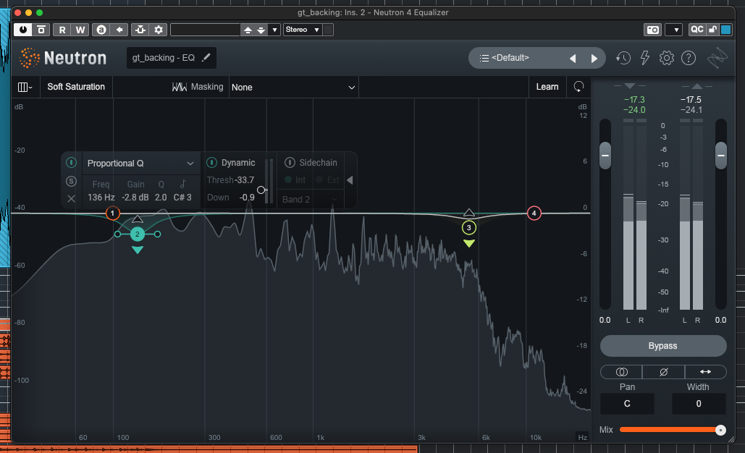
Task: Click the plugin bypass icon in host toolbar
Action: pyautogui.click(x=41, y=30)
